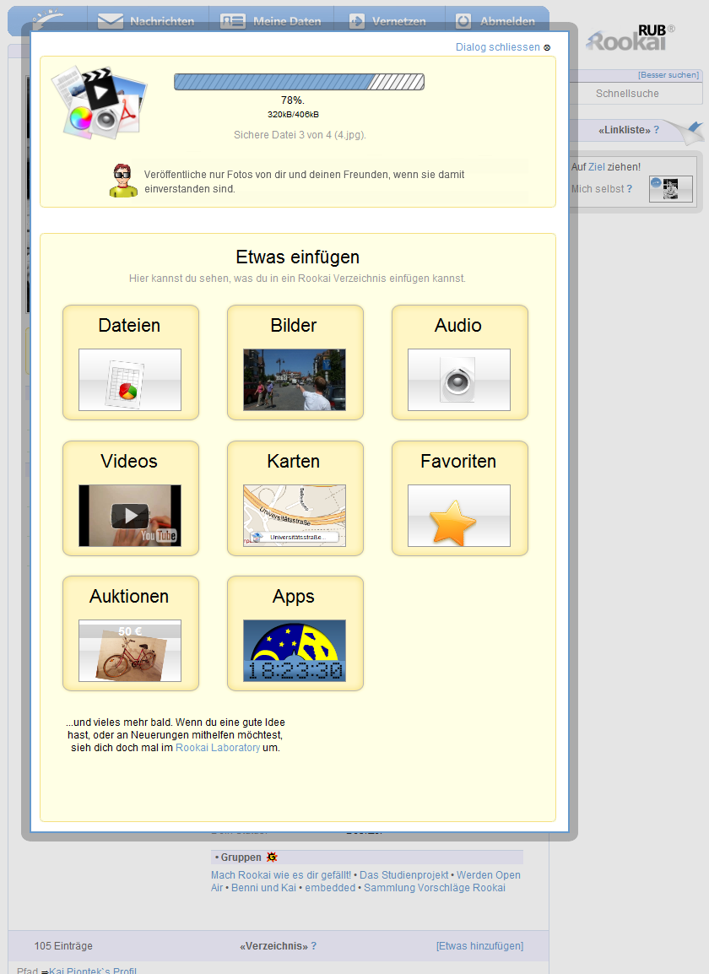Open the Nachrichten menu item
This screenshot has height=974, width=709.
click(146, 21)
